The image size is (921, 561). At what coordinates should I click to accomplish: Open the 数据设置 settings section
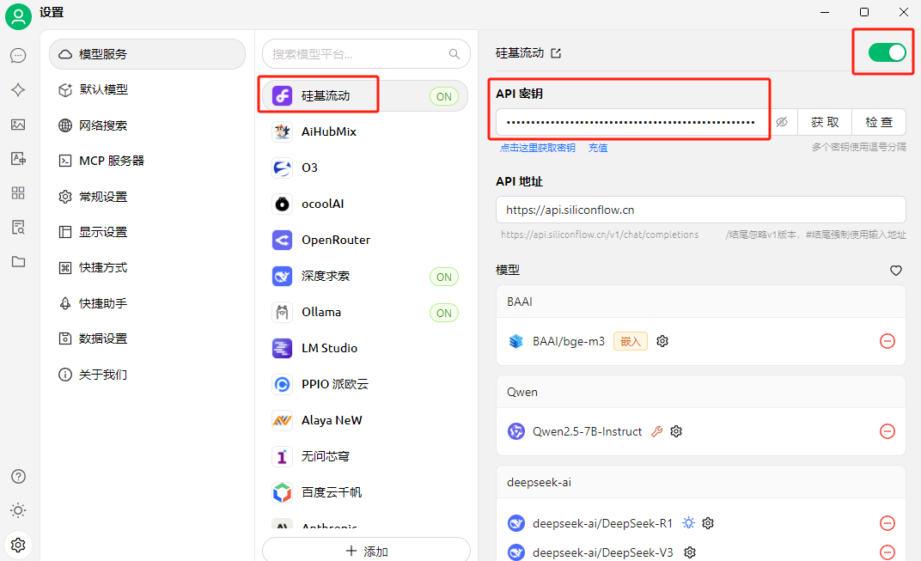[x=148, y=339]
